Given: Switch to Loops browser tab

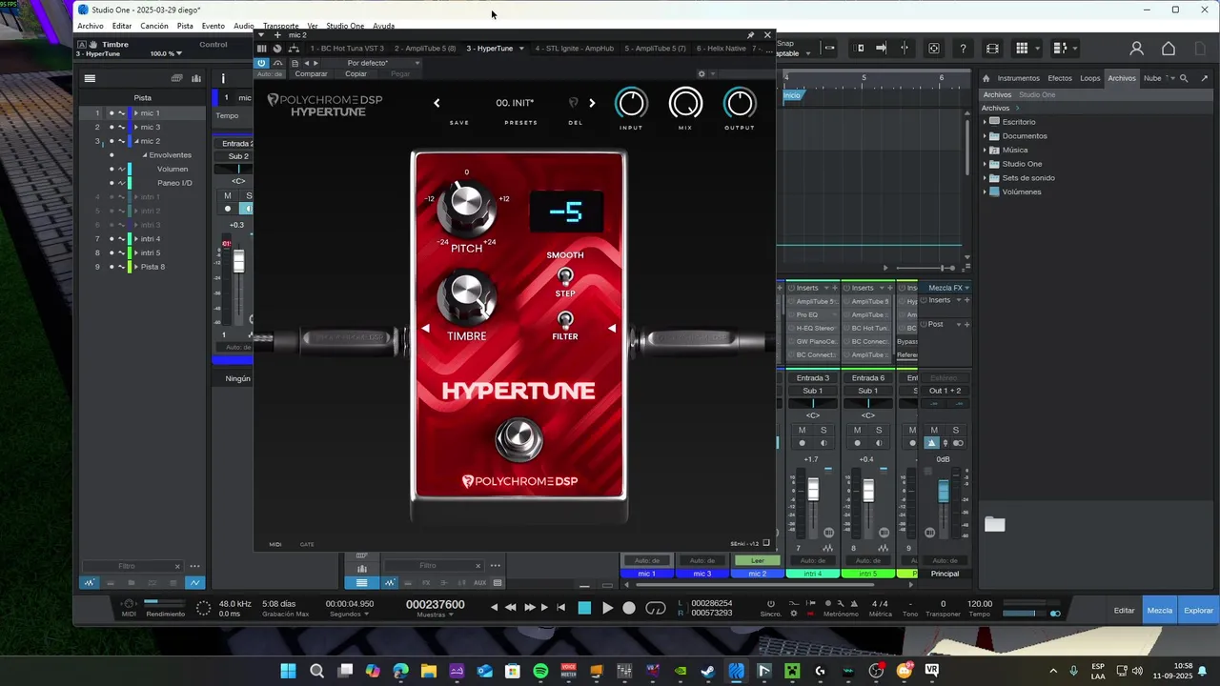Looking at the screenshot, I should (x=1090, y=78).
